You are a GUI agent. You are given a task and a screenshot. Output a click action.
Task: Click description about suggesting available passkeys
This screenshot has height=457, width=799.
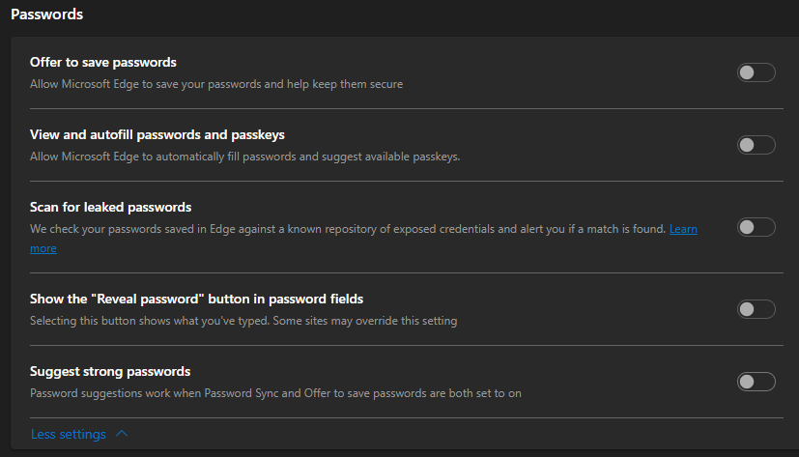(x=244, y=157)
